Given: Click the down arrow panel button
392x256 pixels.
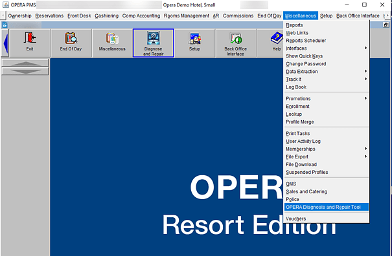Looking at the screenshot, I should click(25, 71).
